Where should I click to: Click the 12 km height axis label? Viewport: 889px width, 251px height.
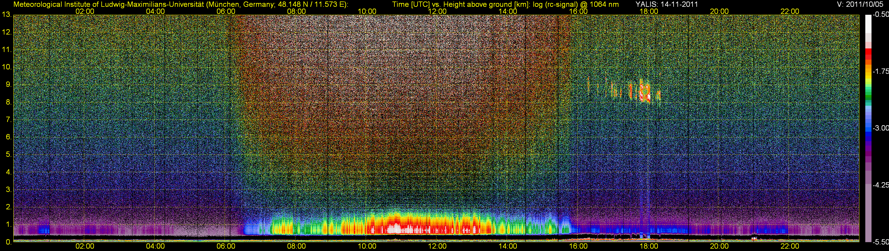click(x=7, y=32)
